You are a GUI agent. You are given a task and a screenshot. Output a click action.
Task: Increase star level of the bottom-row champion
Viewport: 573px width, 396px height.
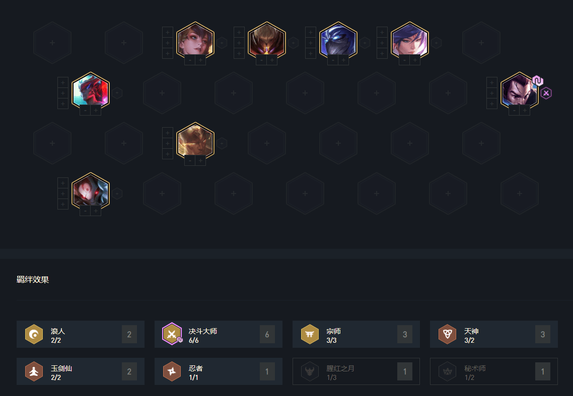tap(96, 211)
